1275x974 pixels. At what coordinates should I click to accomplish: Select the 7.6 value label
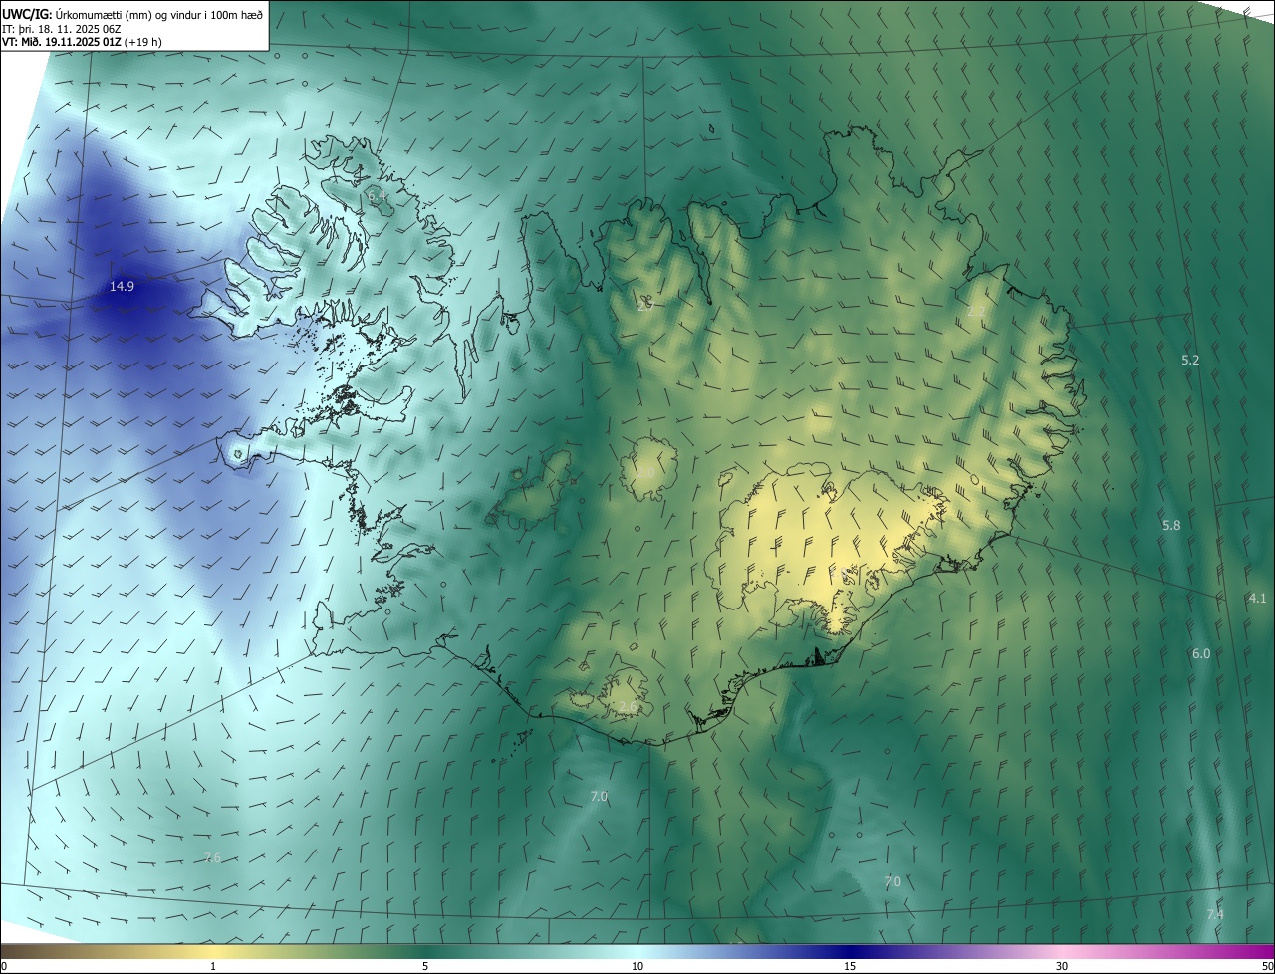pyautogui.click(x=212, y=858)
